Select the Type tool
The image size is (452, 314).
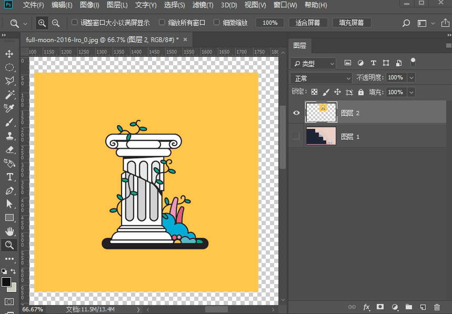pyautogui.click(x=9, y=177)
